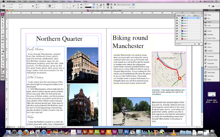This screenshot has height=137, width=220.
Task: Toggle visibility eye of Layer 2
Action: (177, 39)
